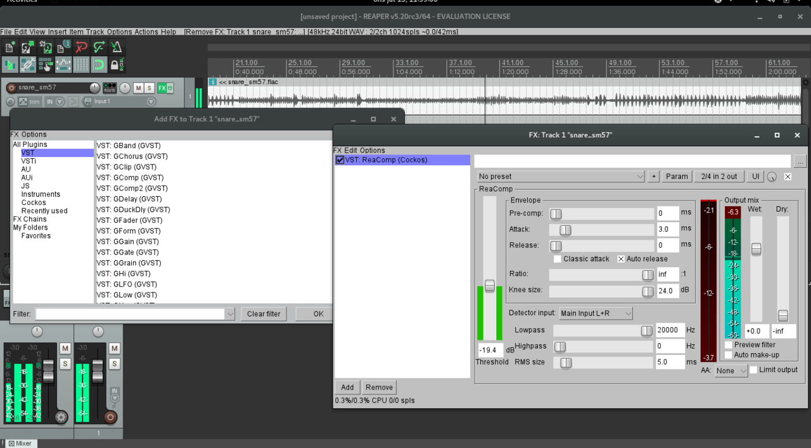Open the Actions menu
This screenshot has height=448, width=811.
(x=146, y=32)
